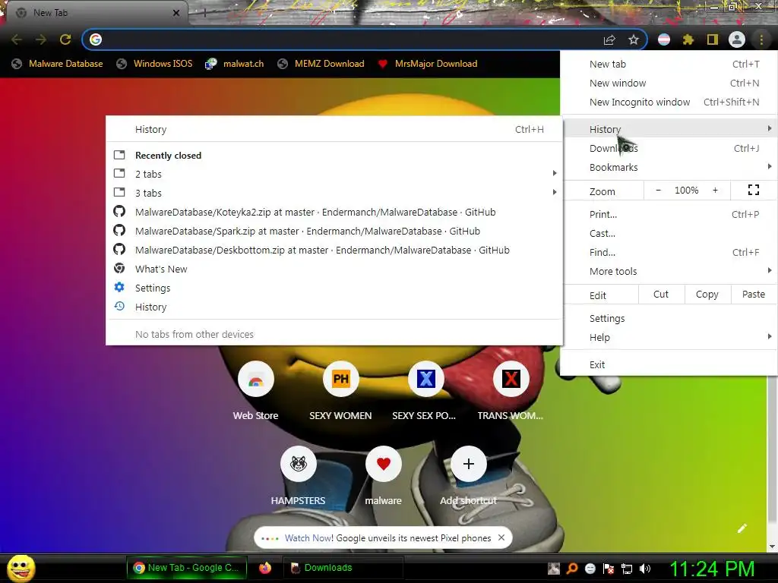Open Firefox from the taskbar

coord(265,568)
